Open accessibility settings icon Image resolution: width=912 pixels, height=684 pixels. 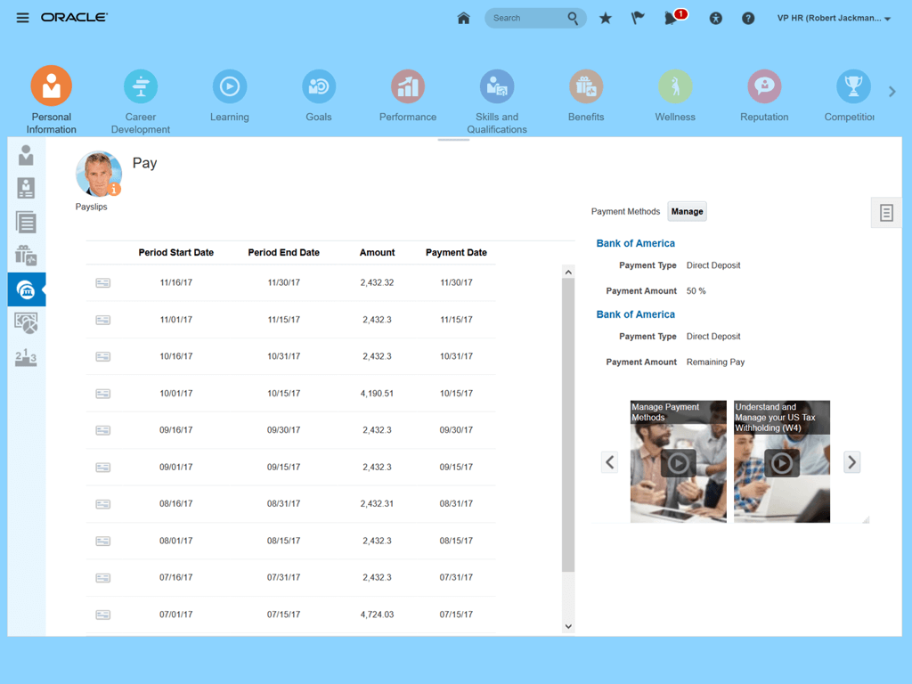tap(715, 18)
